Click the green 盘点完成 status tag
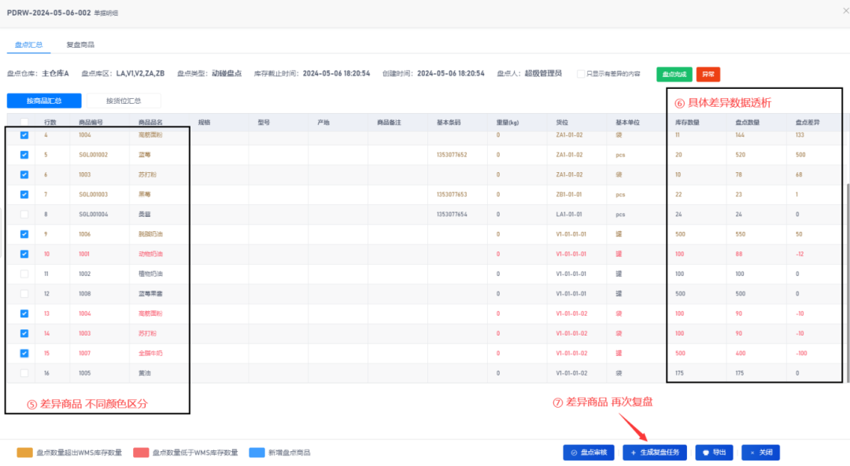The height and width of the screenshot is (466, 850). coord(674,74)
